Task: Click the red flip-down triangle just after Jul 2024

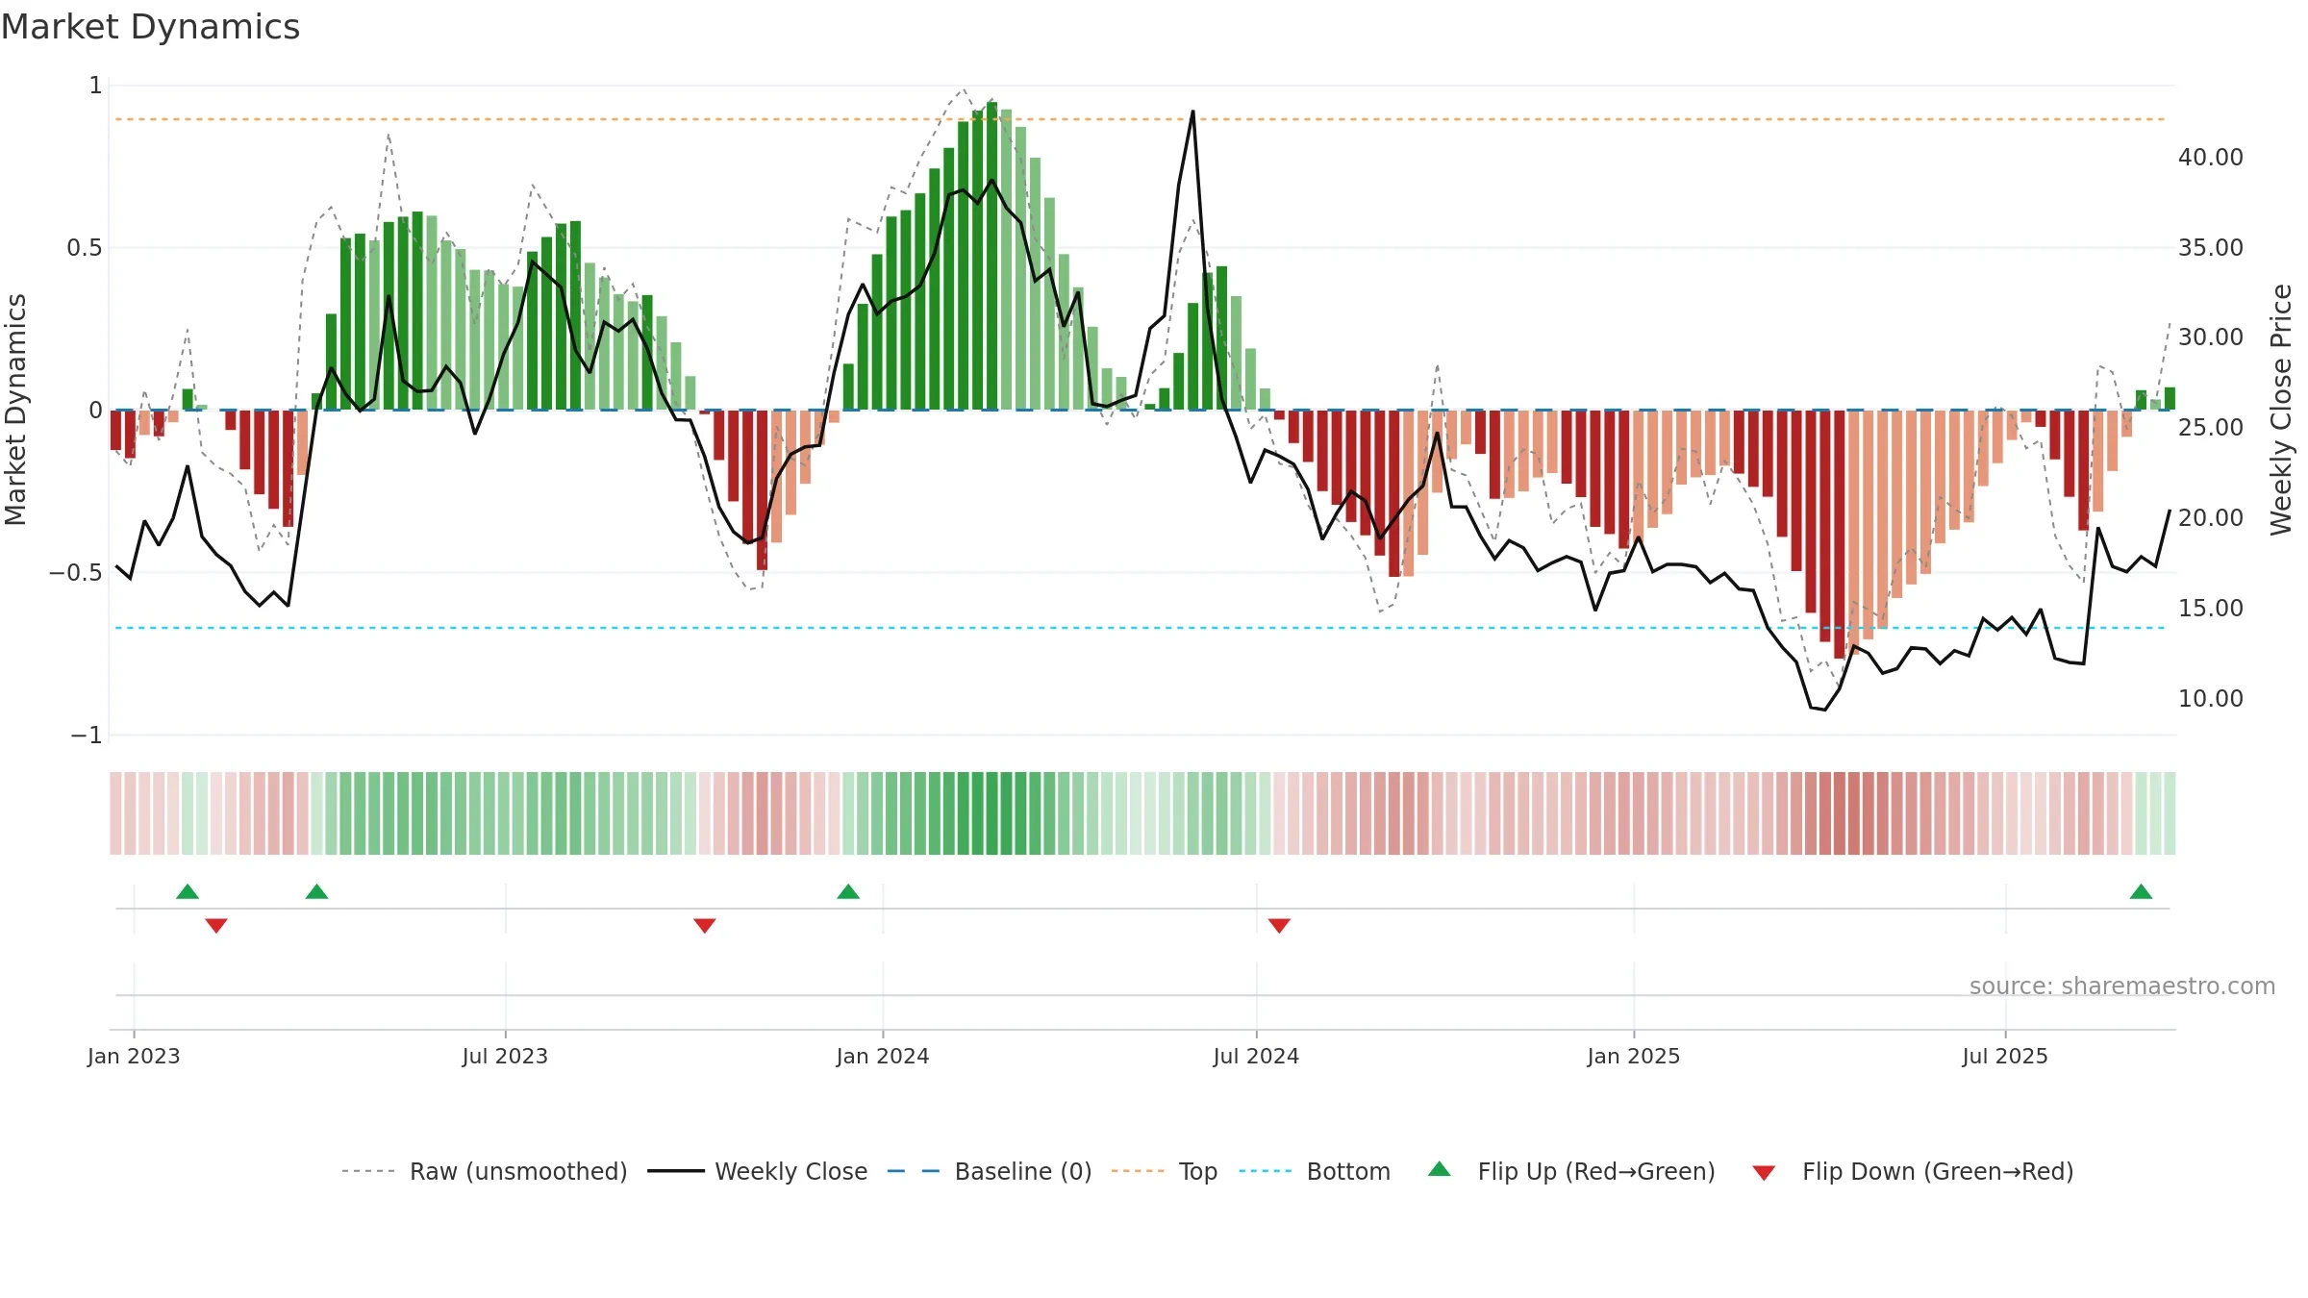Action: pyautogui.click(x=1279, y=926)
